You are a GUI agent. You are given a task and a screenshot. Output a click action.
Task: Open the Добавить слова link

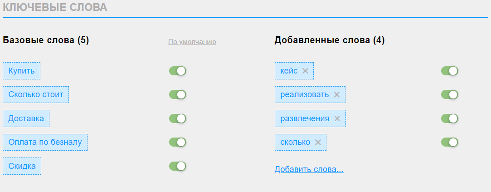[309, 169]
